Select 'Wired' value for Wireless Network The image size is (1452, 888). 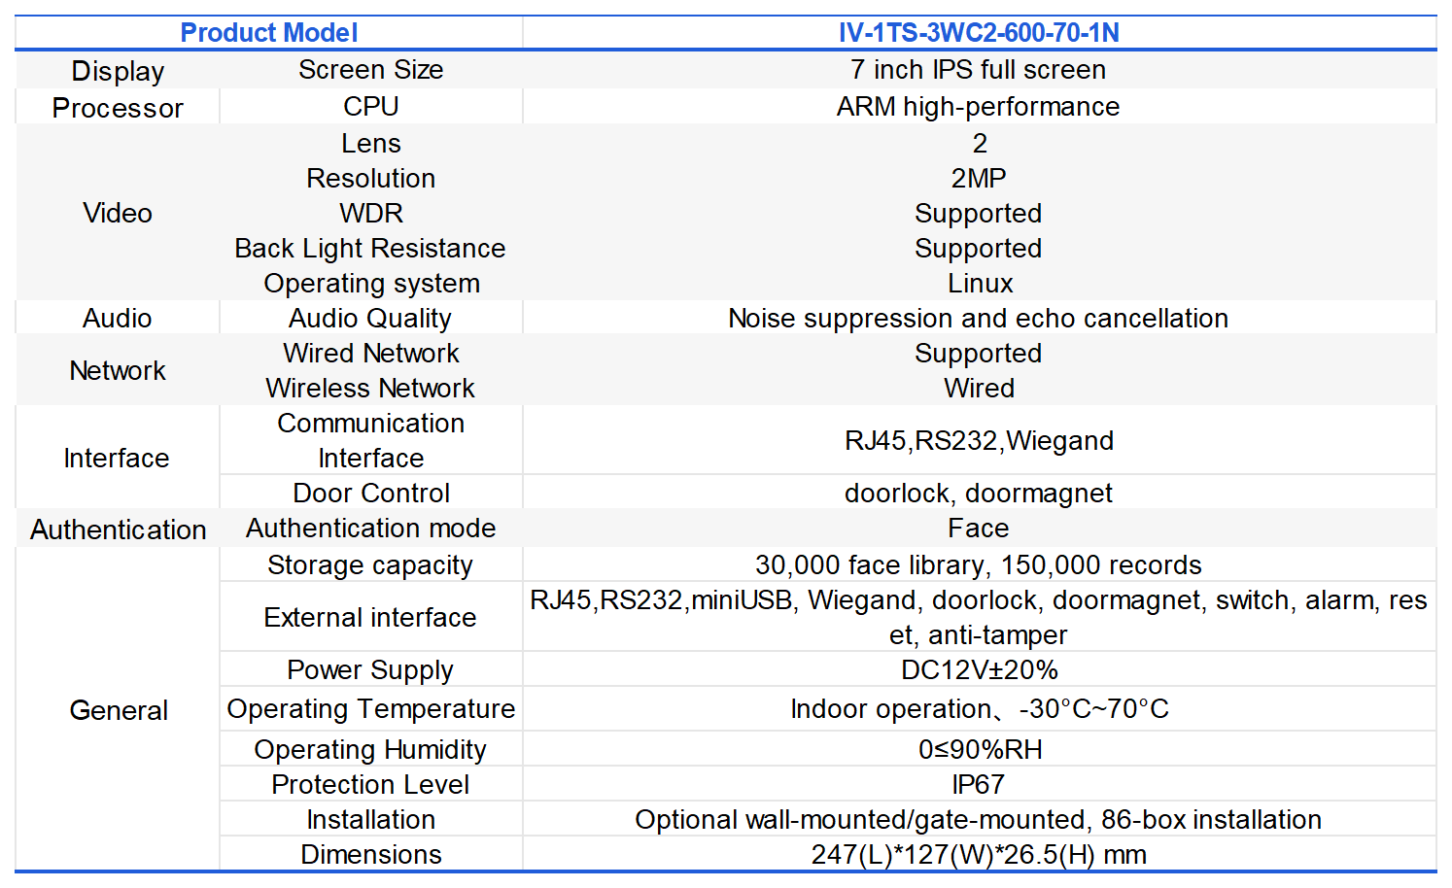point(979,389)
